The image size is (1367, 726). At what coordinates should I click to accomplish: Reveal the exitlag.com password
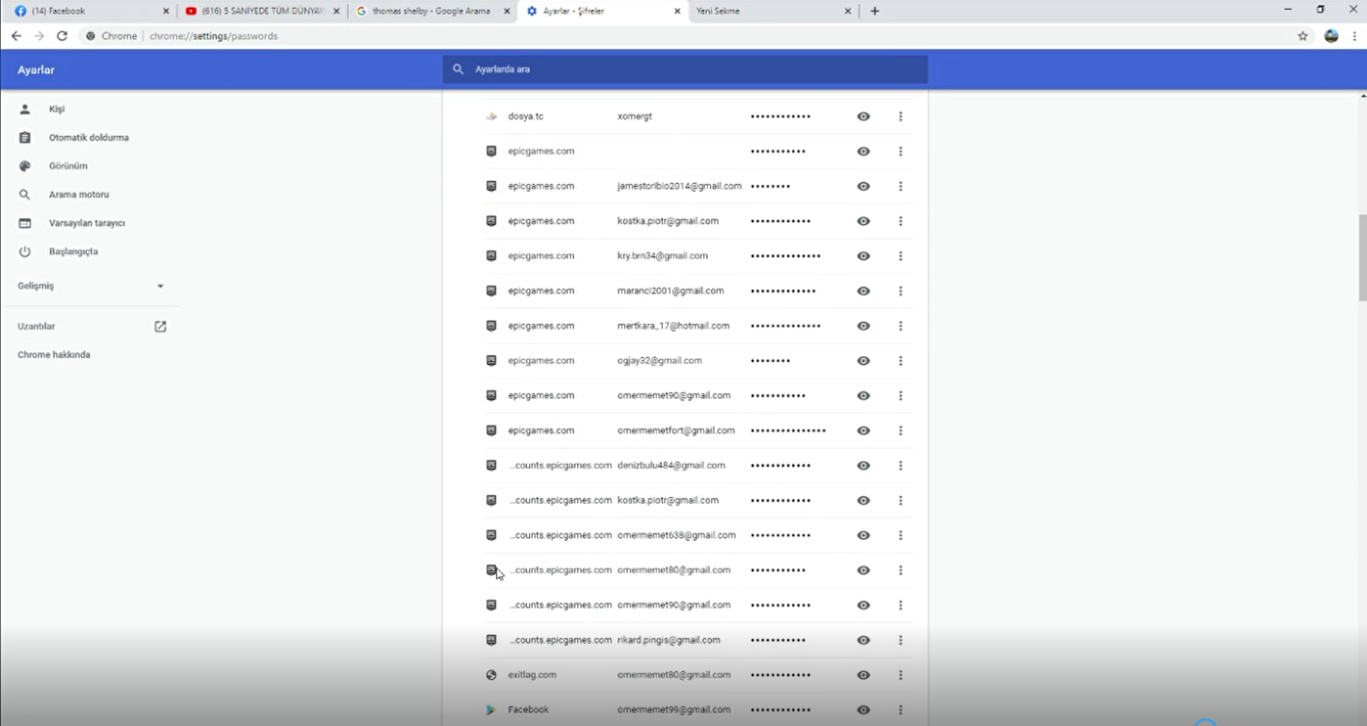click(863, 675)
